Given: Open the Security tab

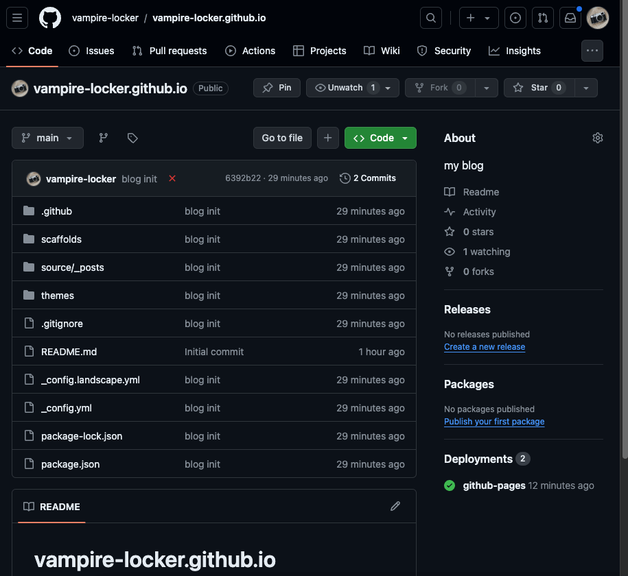Looking at the screenshot, I should click(444, 51).
